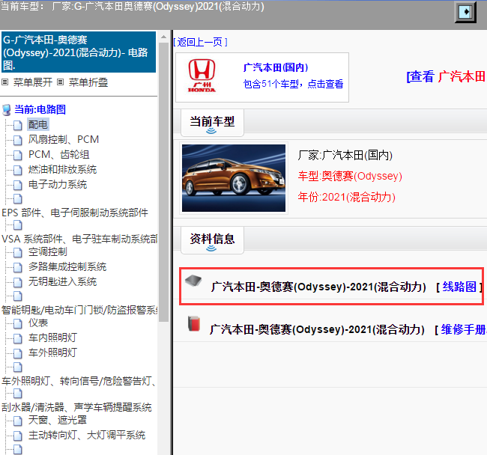The height and width of the screenshot is (455, 487).
Task: Click the page icon next to 风扇控制、PCM
Action: click(18, 140)
